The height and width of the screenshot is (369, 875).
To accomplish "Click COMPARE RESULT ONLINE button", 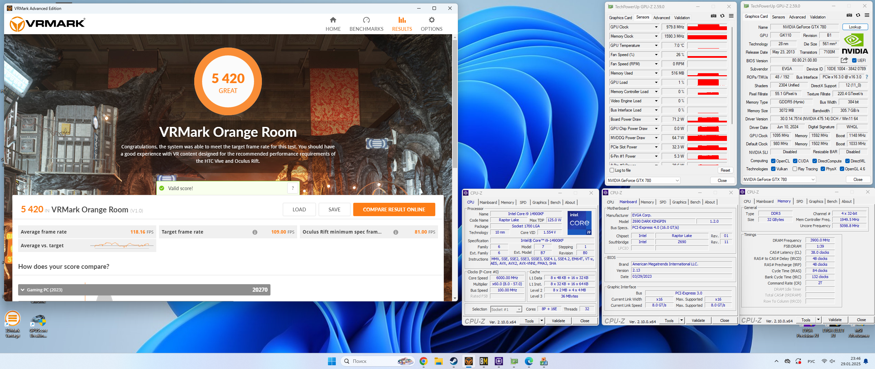I will point(394,210).
